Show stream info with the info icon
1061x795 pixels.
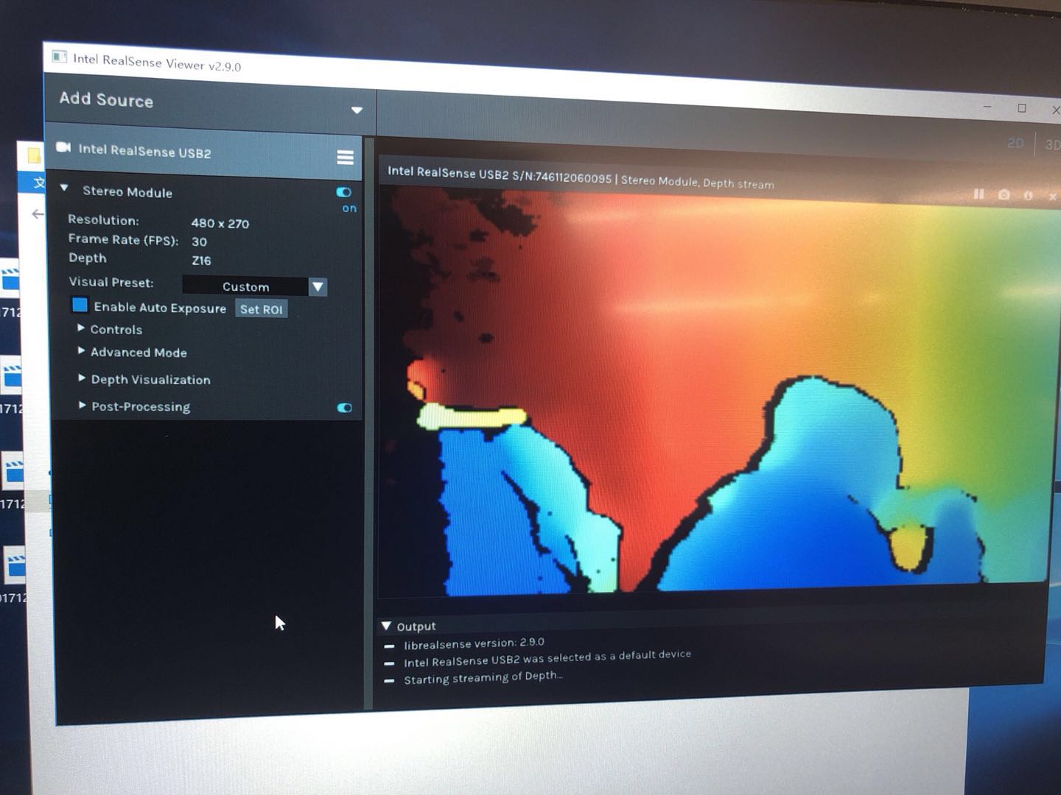(x=1029, y=195)
